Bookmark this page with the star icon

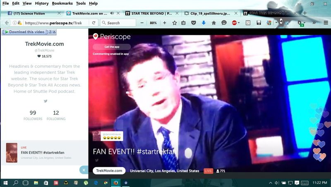(174, 23)
